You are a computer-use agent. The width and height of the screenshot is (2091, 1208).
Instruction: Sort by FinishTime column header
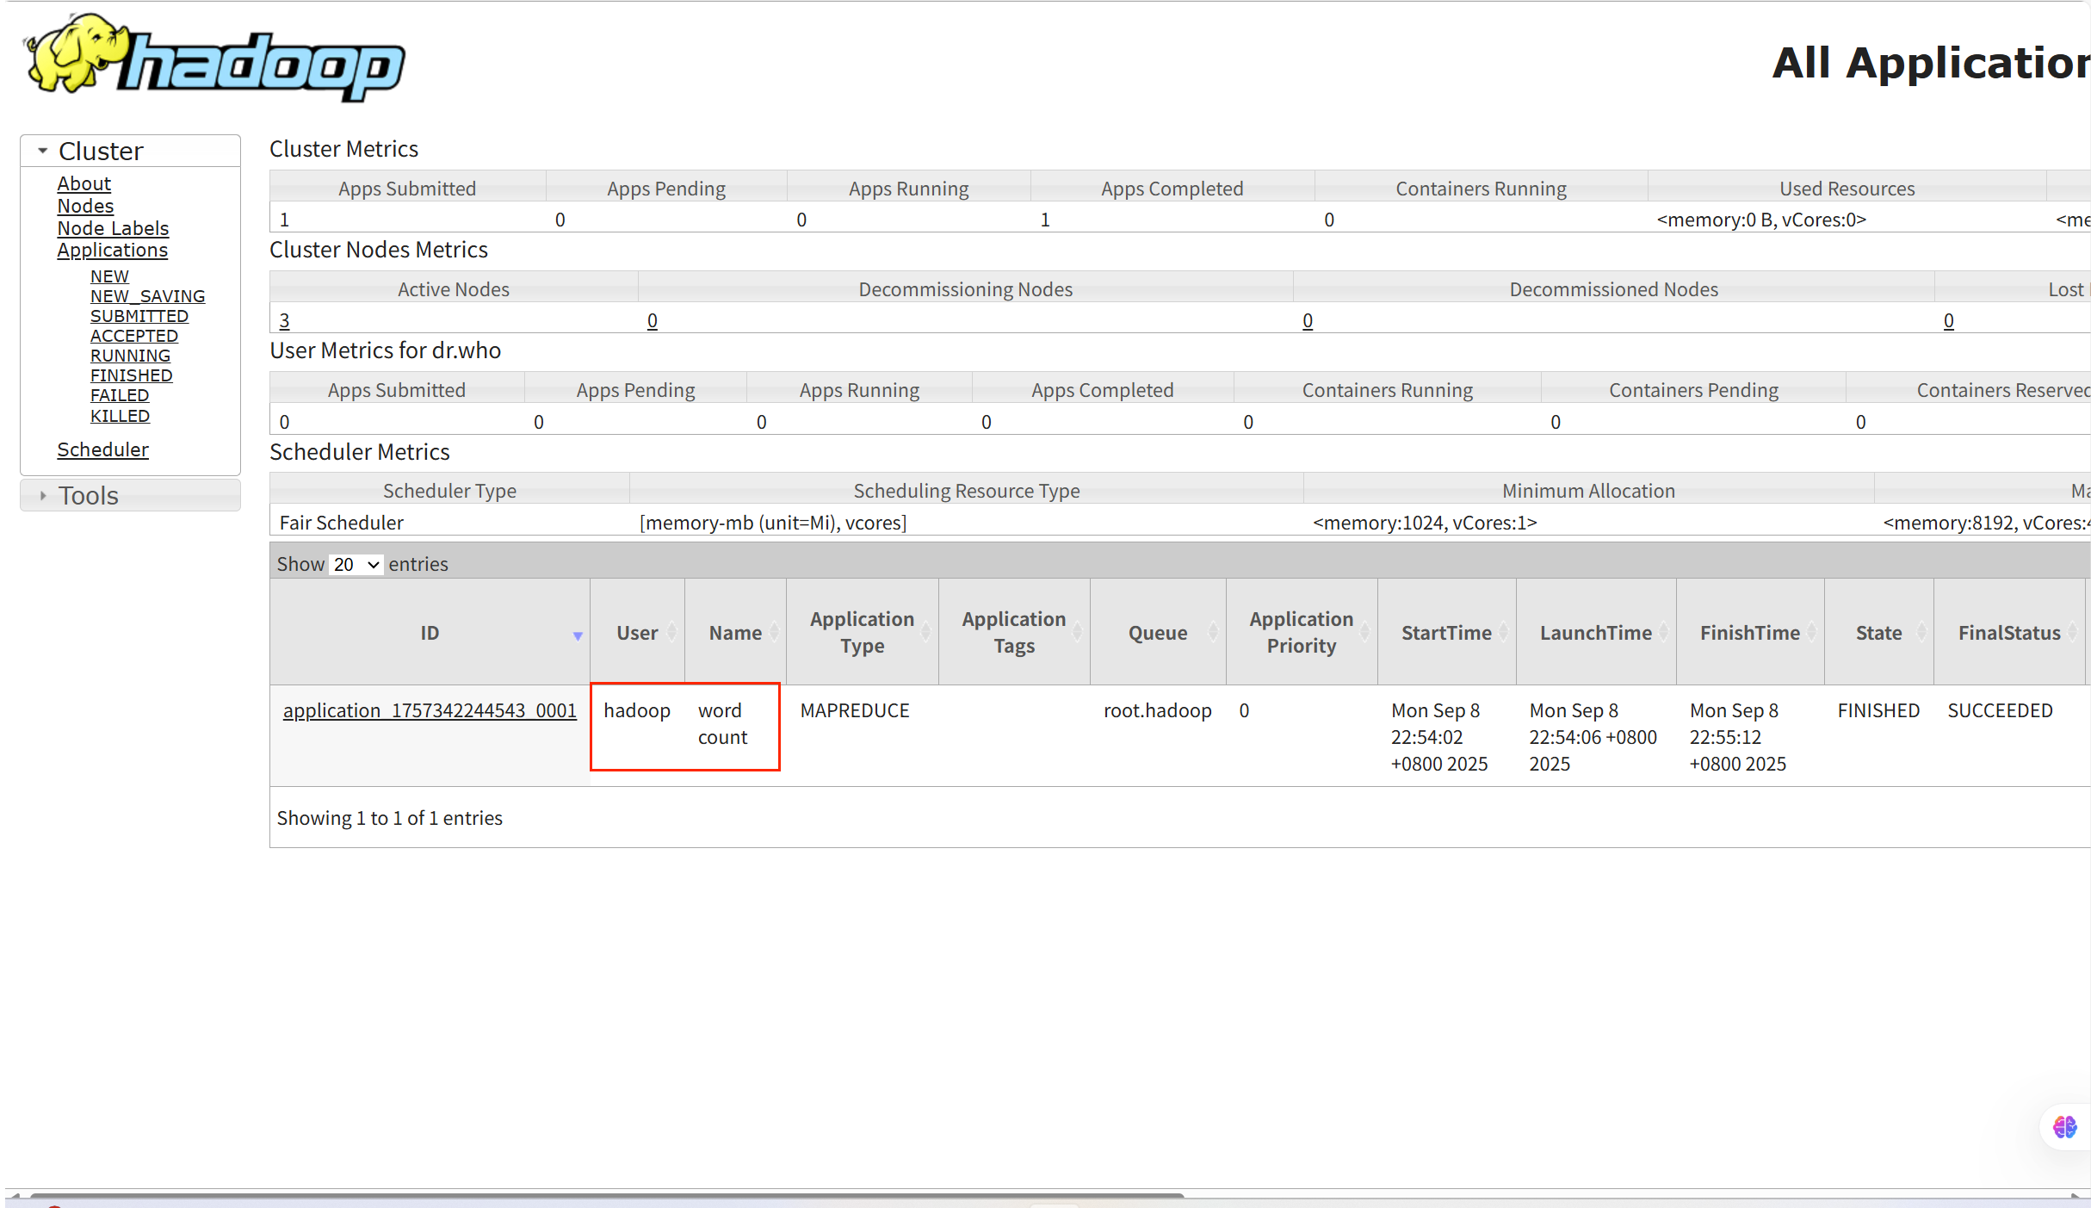(1749, 633)
